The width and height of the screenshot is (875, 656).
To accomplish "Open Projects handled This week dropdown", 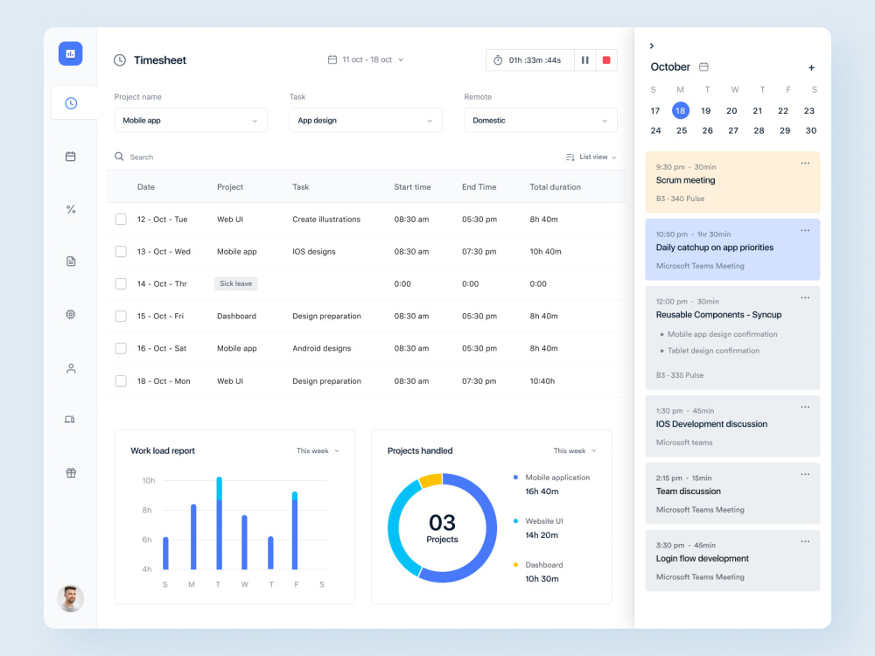I will pyautogui.click(x=575, y=450).
